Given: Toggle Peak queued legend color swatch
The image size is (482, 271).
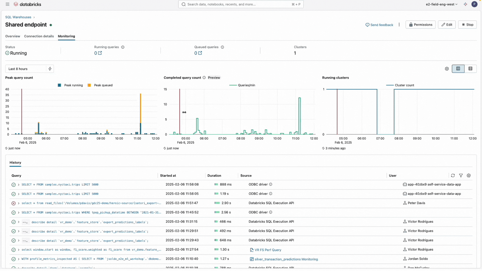Looking at the screenshot, I should click(x=89, y=85).
